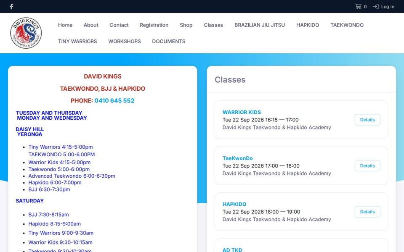Image resolution: width=404 pixels, height=252 pixels.
Task: Click academy name under TaeKwonDo
Action: pyautogui.click(x=277, y=173)
